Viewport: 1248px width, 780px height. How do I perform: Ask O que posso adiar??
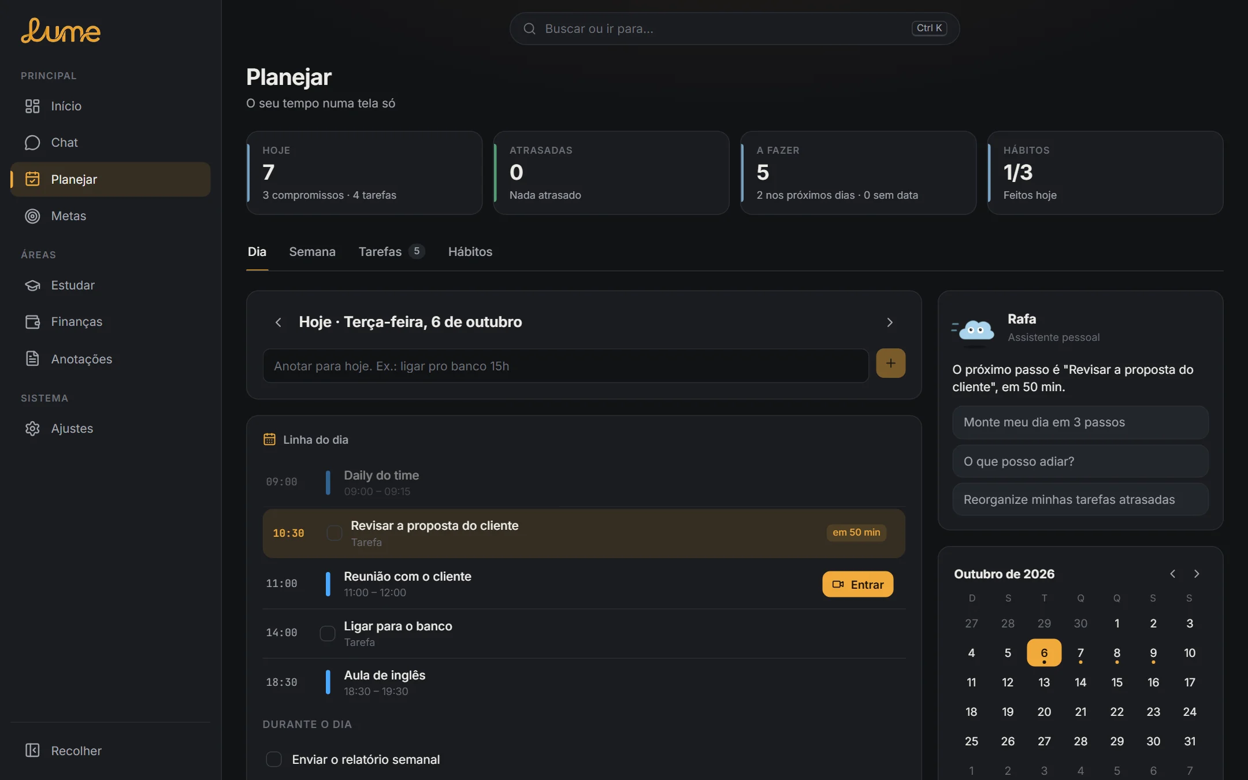click(x=1080, y=462)
